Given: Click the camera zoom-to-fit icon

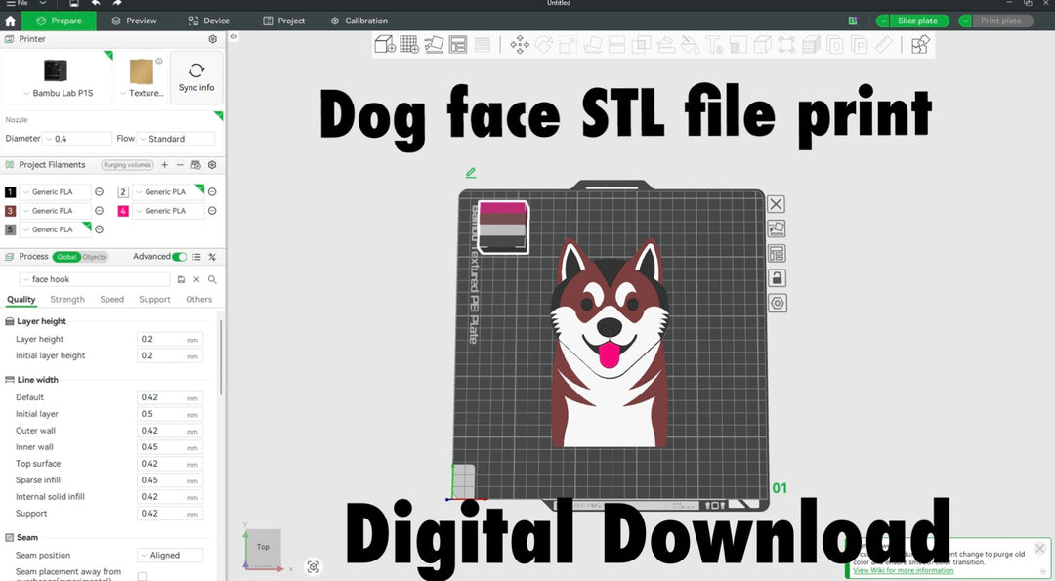Looking at the screenshot, I should tap(313, 567).
